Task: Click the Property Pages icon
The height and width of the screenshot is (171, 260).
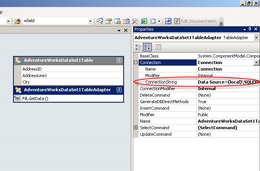Action: (x=158, y=47)
